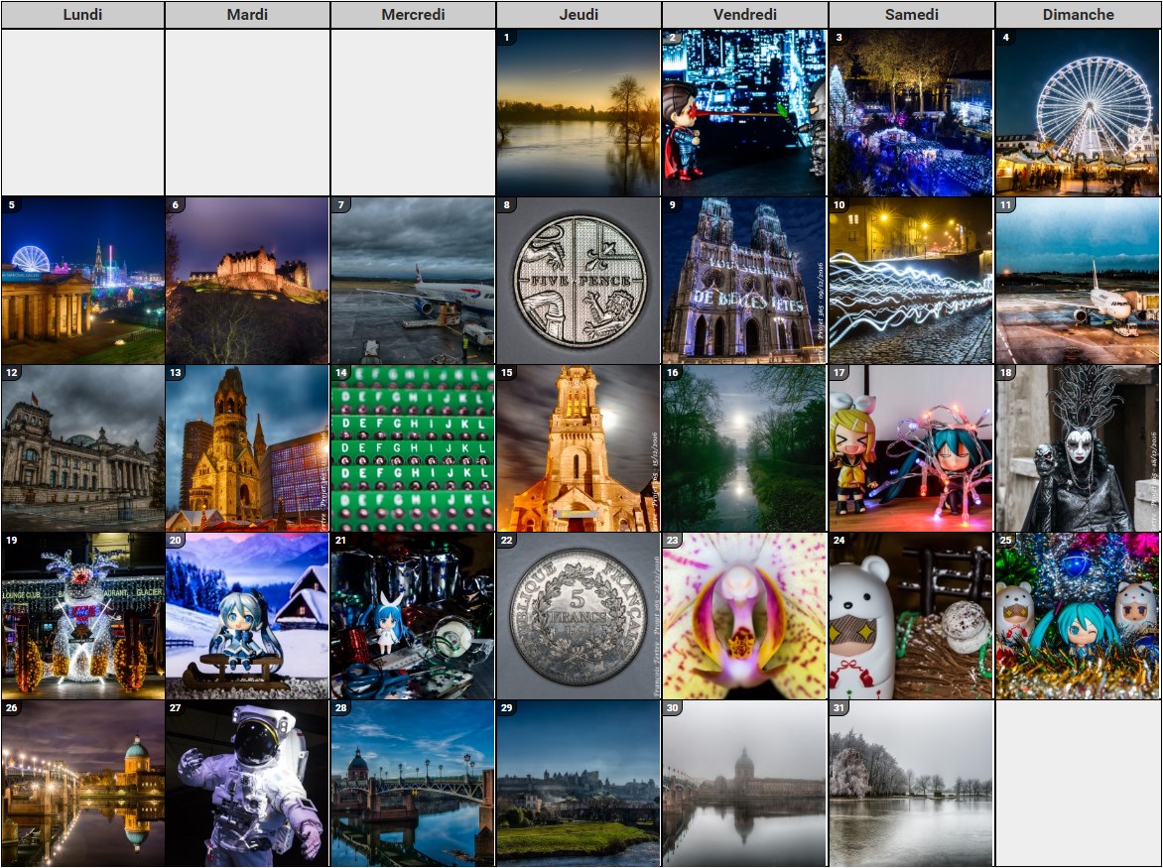
Task: Click the green letter keys photo
Action: pyautogui.click(x=413, y=448)
